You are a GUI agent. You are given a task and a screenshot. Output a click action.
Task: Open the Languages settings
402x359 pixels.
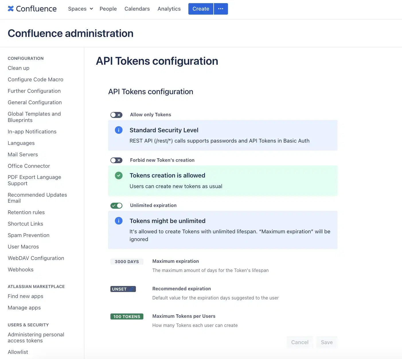[21, 143]
